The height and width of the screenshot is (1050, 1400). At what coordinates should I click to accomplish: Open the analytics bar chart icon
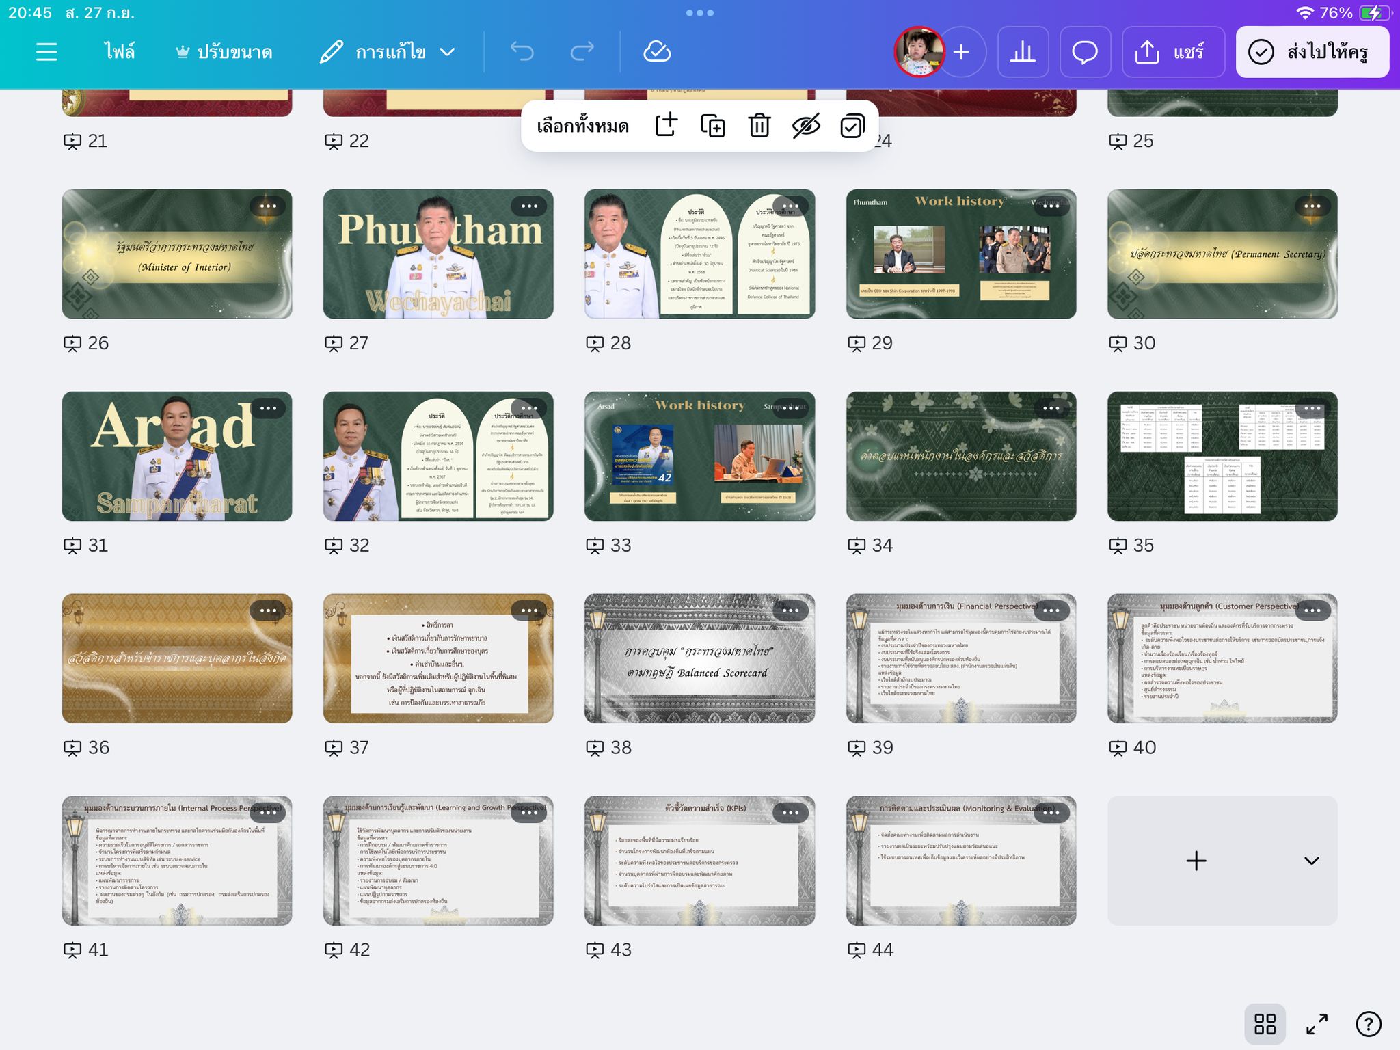tap(1023, 52)
